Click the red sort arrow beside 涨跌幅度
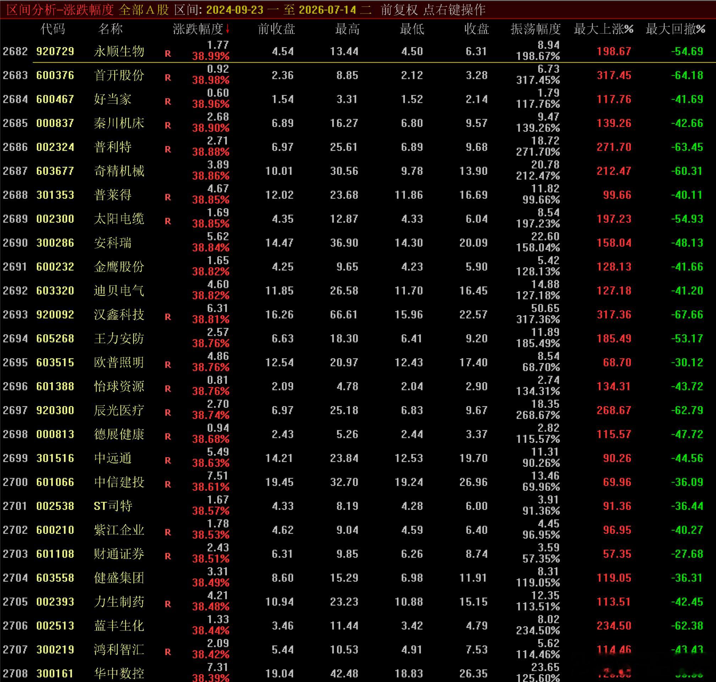716x682 pixels. 227,29
